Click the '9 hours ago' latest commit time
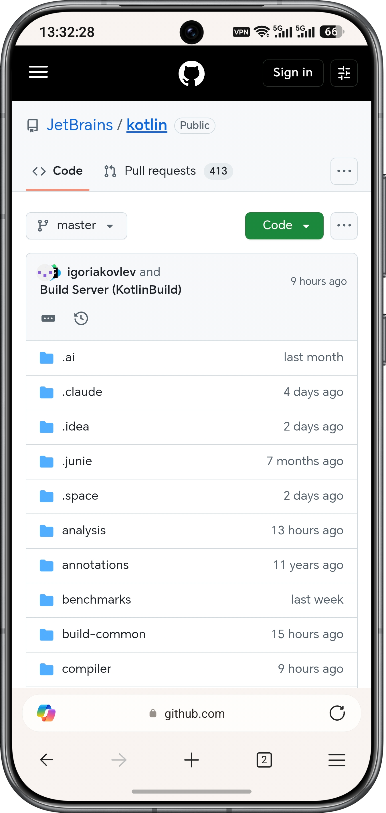Viewport: 386px width, 813px height. [319, 281]
